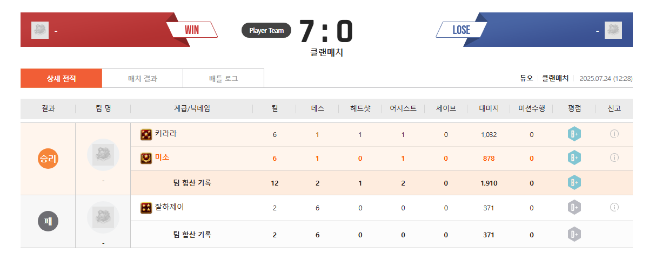Click the winning team's clan emblem in table
The width and height of the screenshot is (649, 267).
pyautogui.click(x=103, y=155)
